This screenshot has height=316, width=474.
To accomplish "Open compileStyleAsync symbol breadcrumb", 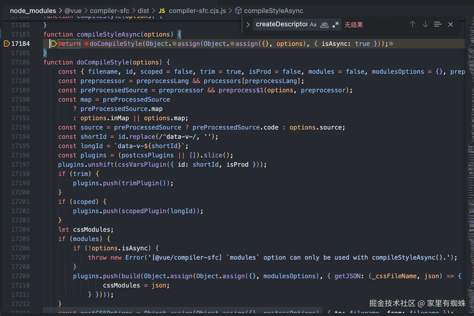I will 274,11.
